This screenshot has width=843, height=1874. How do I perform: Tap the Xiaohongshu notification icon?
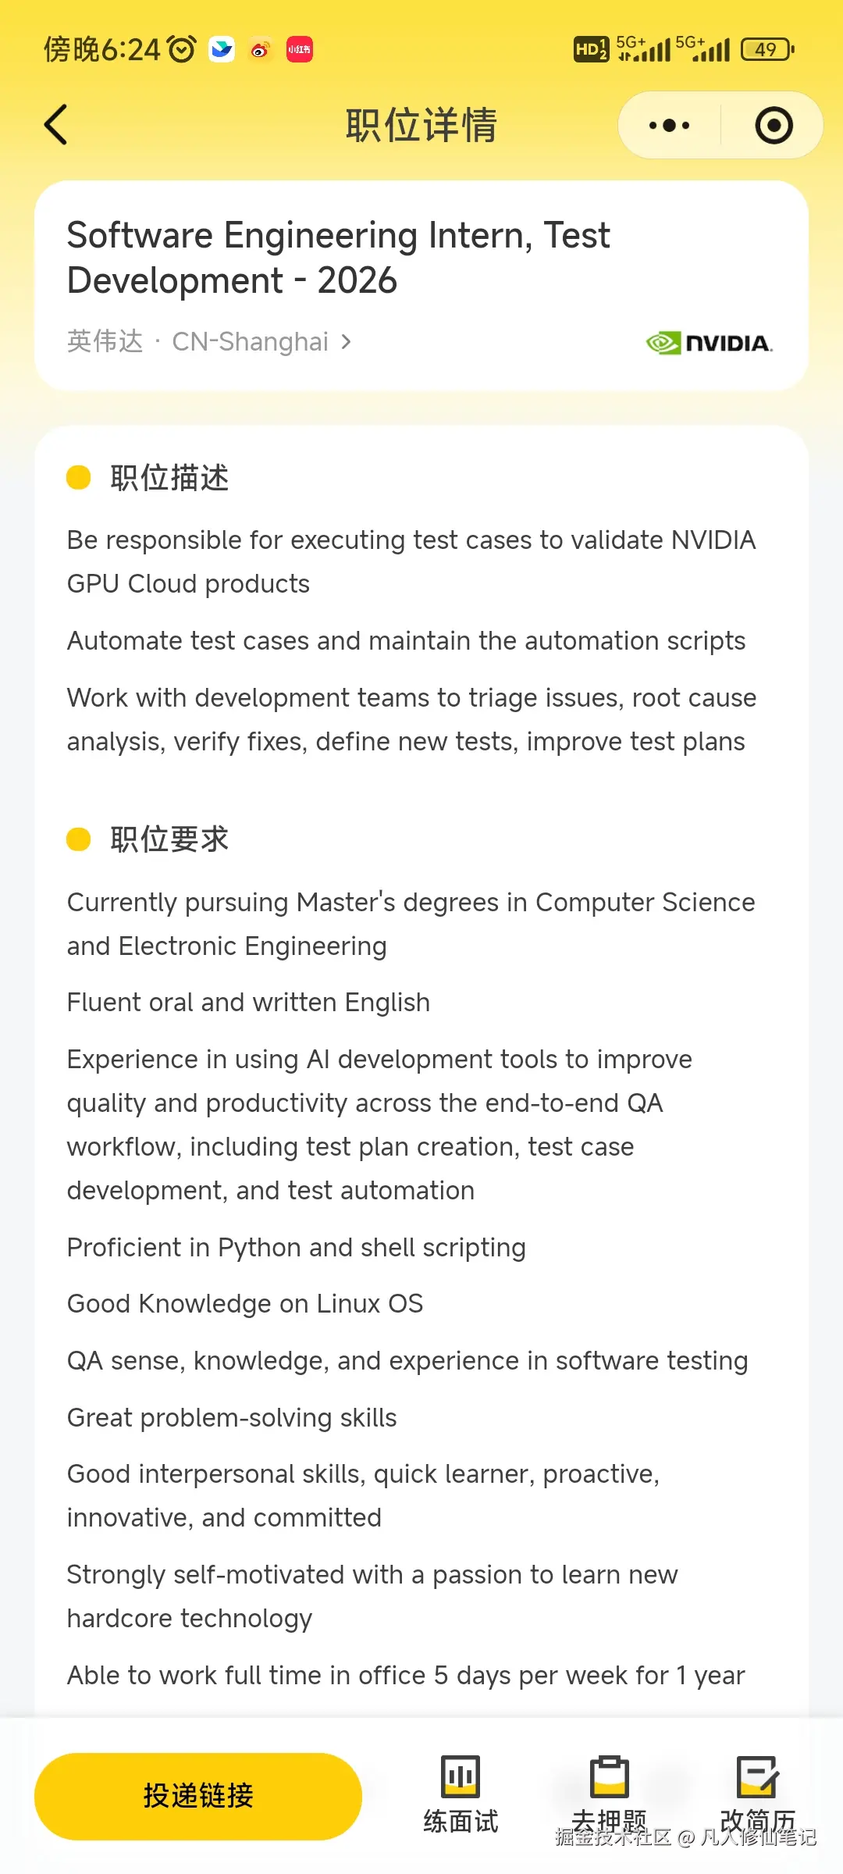point(300,50)
